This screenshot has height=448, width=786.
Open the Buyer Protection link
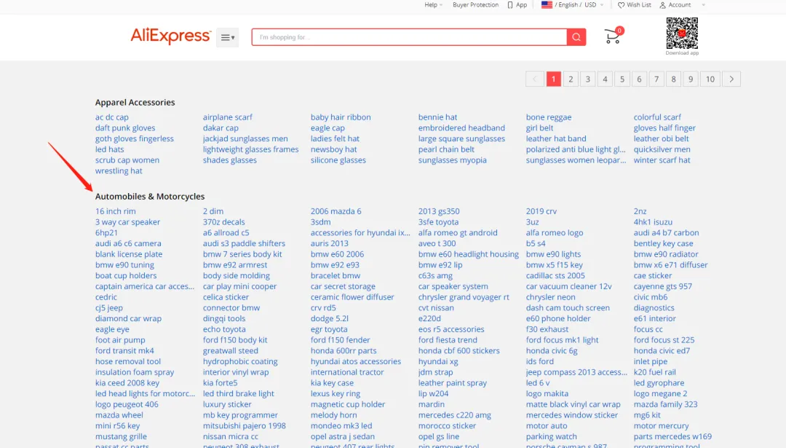pos(475,5)
